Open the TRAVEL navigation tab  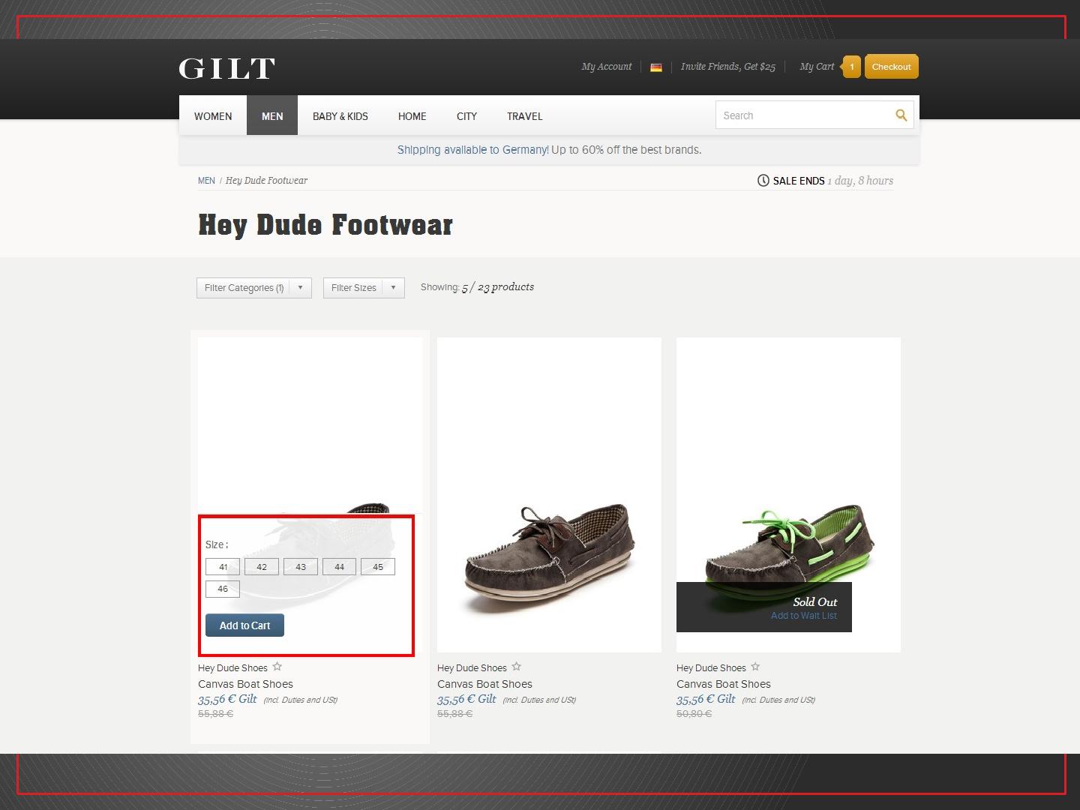(x=525, y=116)
